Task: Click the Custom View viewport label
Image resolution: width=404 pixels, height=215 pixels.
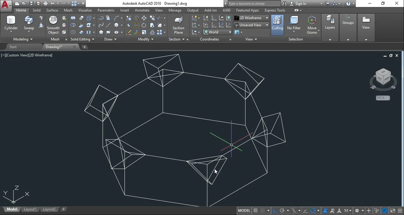Action: (x=17, y=55)
